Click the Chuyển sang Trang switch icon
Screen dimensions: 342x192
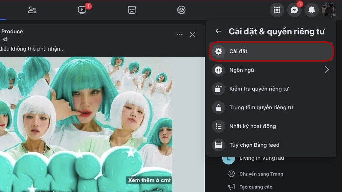coord(231,174)
